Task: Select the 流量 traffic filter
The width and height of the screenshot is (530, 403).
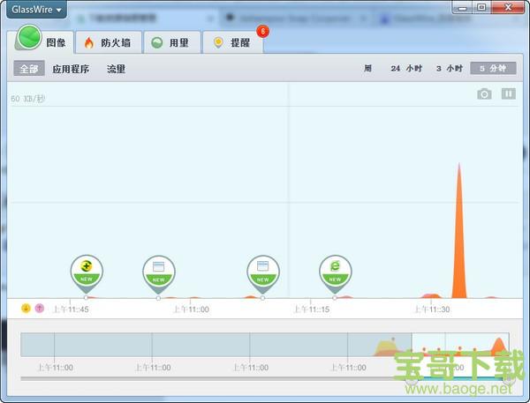Action: click(x=116, y=69)
